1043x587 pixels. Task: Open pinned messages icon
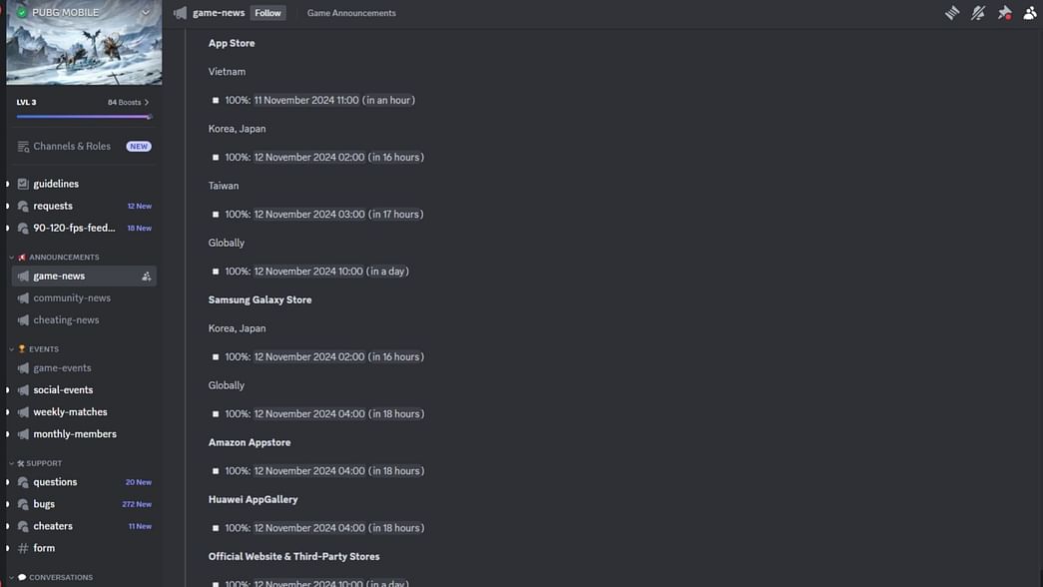tap(1004, 13)
